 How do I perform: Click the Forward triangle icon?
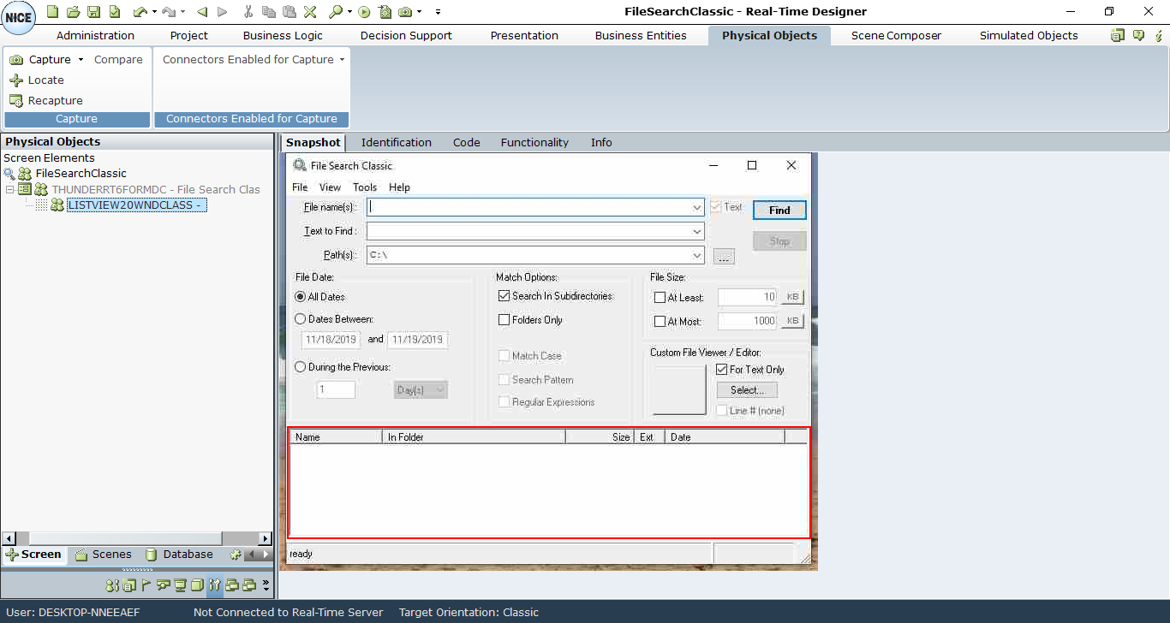coord(223,12)
